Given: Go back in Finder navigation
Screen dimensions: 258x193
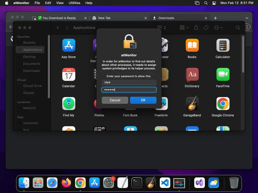Looking at the screenshot, I should click(58, 28).
